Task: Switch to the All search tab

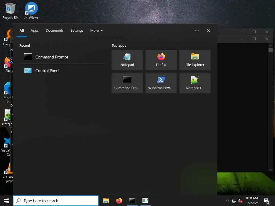Action: point(22,31)
